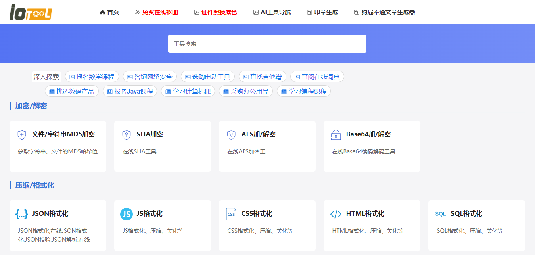
Task: Click the 加密/解密 section heading
Action: tap(31, 106)
